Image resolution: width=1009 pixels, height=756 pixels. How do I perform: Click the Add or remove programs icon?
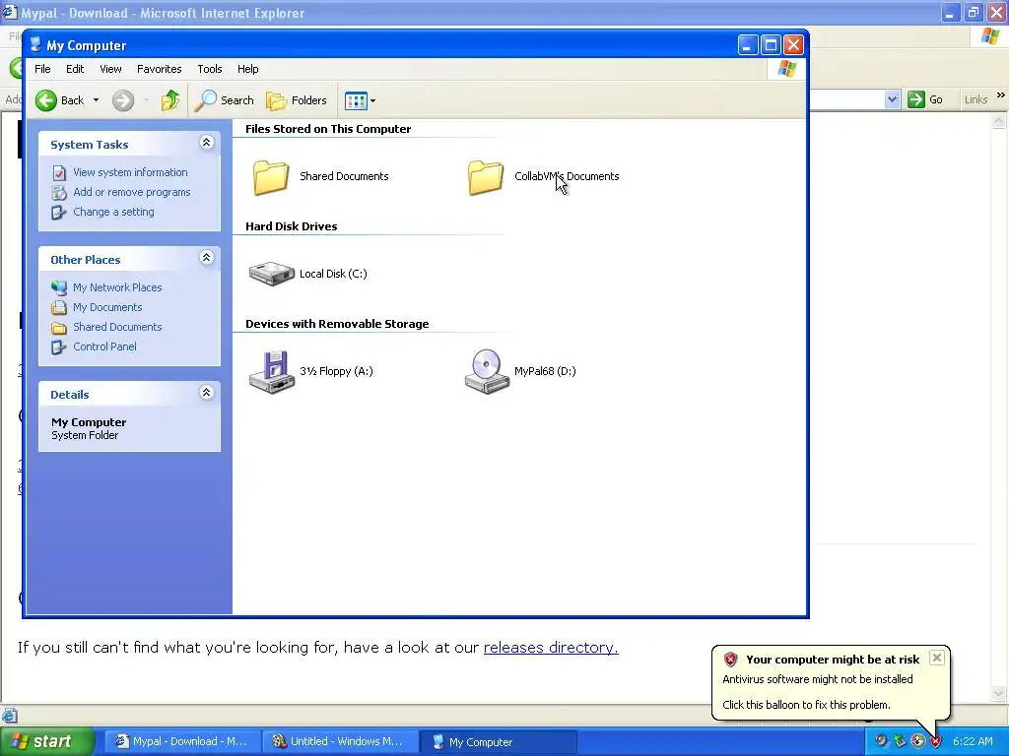click(x=59, y=192)
